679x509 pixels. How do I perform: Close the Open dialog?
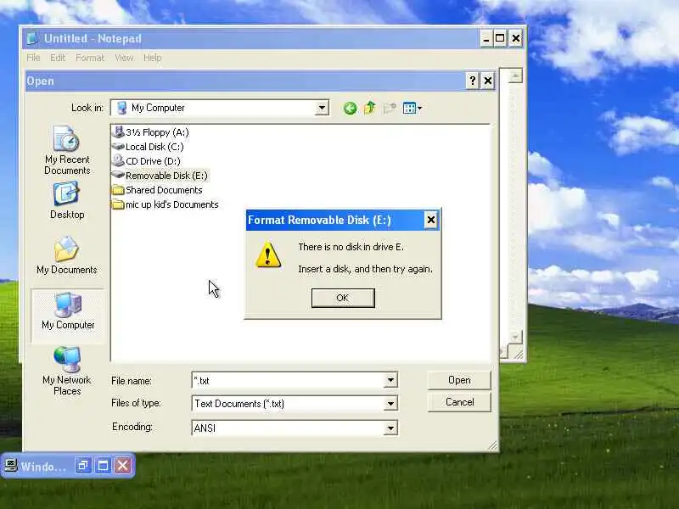tap(488, 81)
